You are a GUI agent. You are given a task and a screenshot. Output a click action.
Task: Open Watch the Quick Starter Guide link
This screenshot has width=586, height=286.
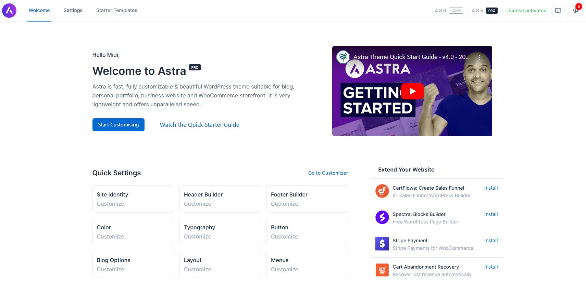click(199, 125)
